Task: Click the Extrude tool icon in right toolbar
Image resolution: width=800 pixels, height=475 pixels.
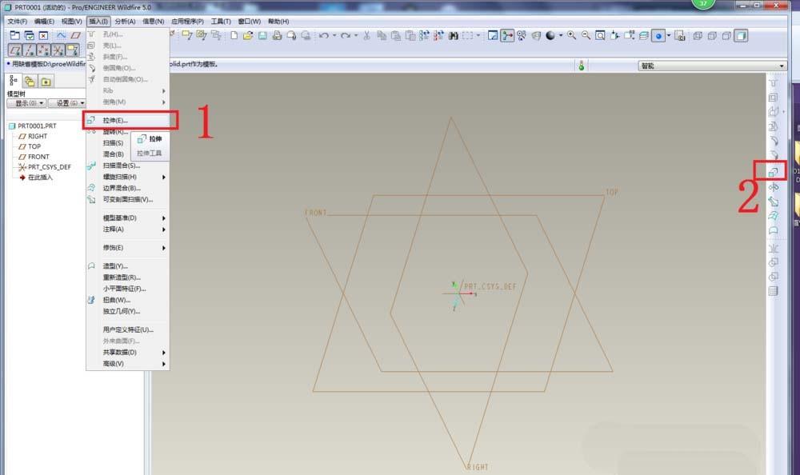Action: click(x=773, y=171)
